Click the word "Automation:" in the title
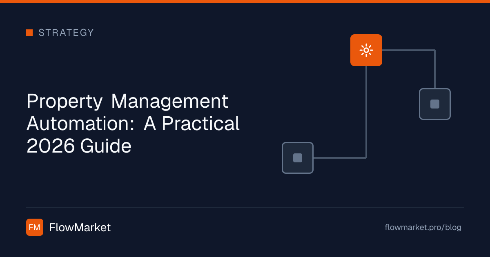The width and height of the screenshot is (490, 257). click(x=81, y=124)
